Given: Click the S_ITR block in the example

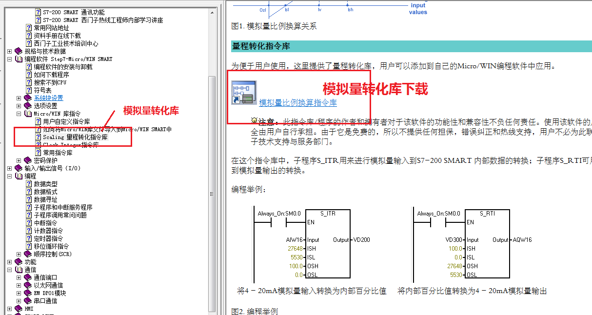Looking at the screenshot, I should coord(328,244).
